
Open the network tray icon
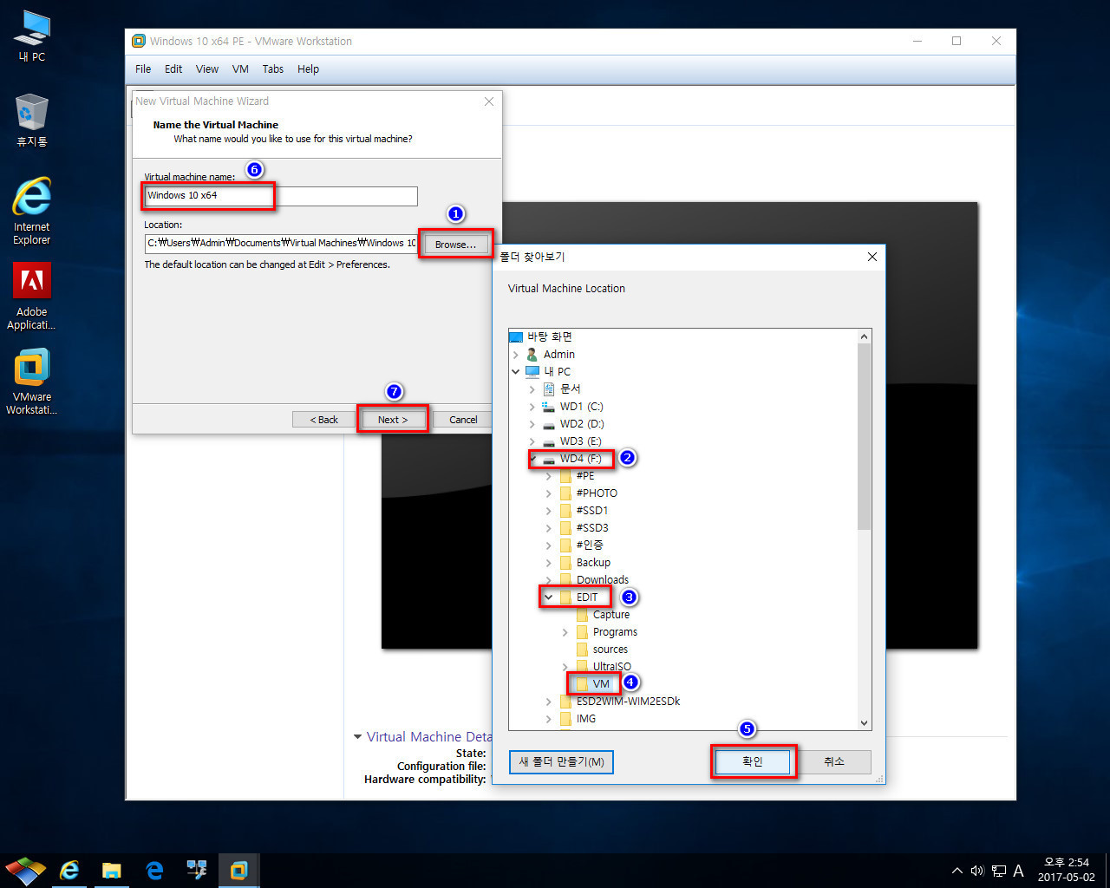click(x=999, y=871)
